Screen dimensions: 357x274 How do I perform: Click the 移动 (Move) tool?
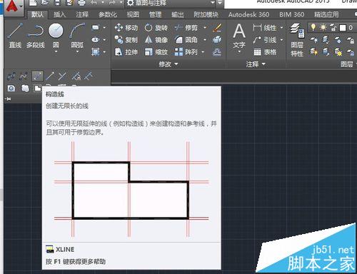[x=126, y=28]
